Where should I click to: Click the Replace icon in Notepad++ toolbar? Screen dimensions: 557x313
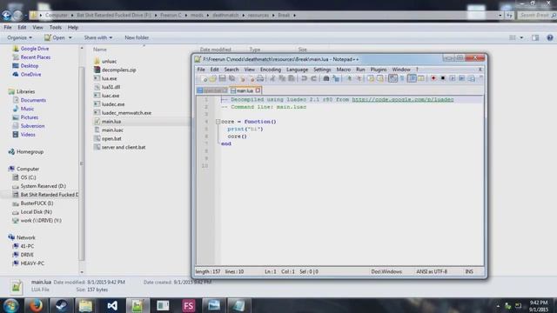click(336, 78)
